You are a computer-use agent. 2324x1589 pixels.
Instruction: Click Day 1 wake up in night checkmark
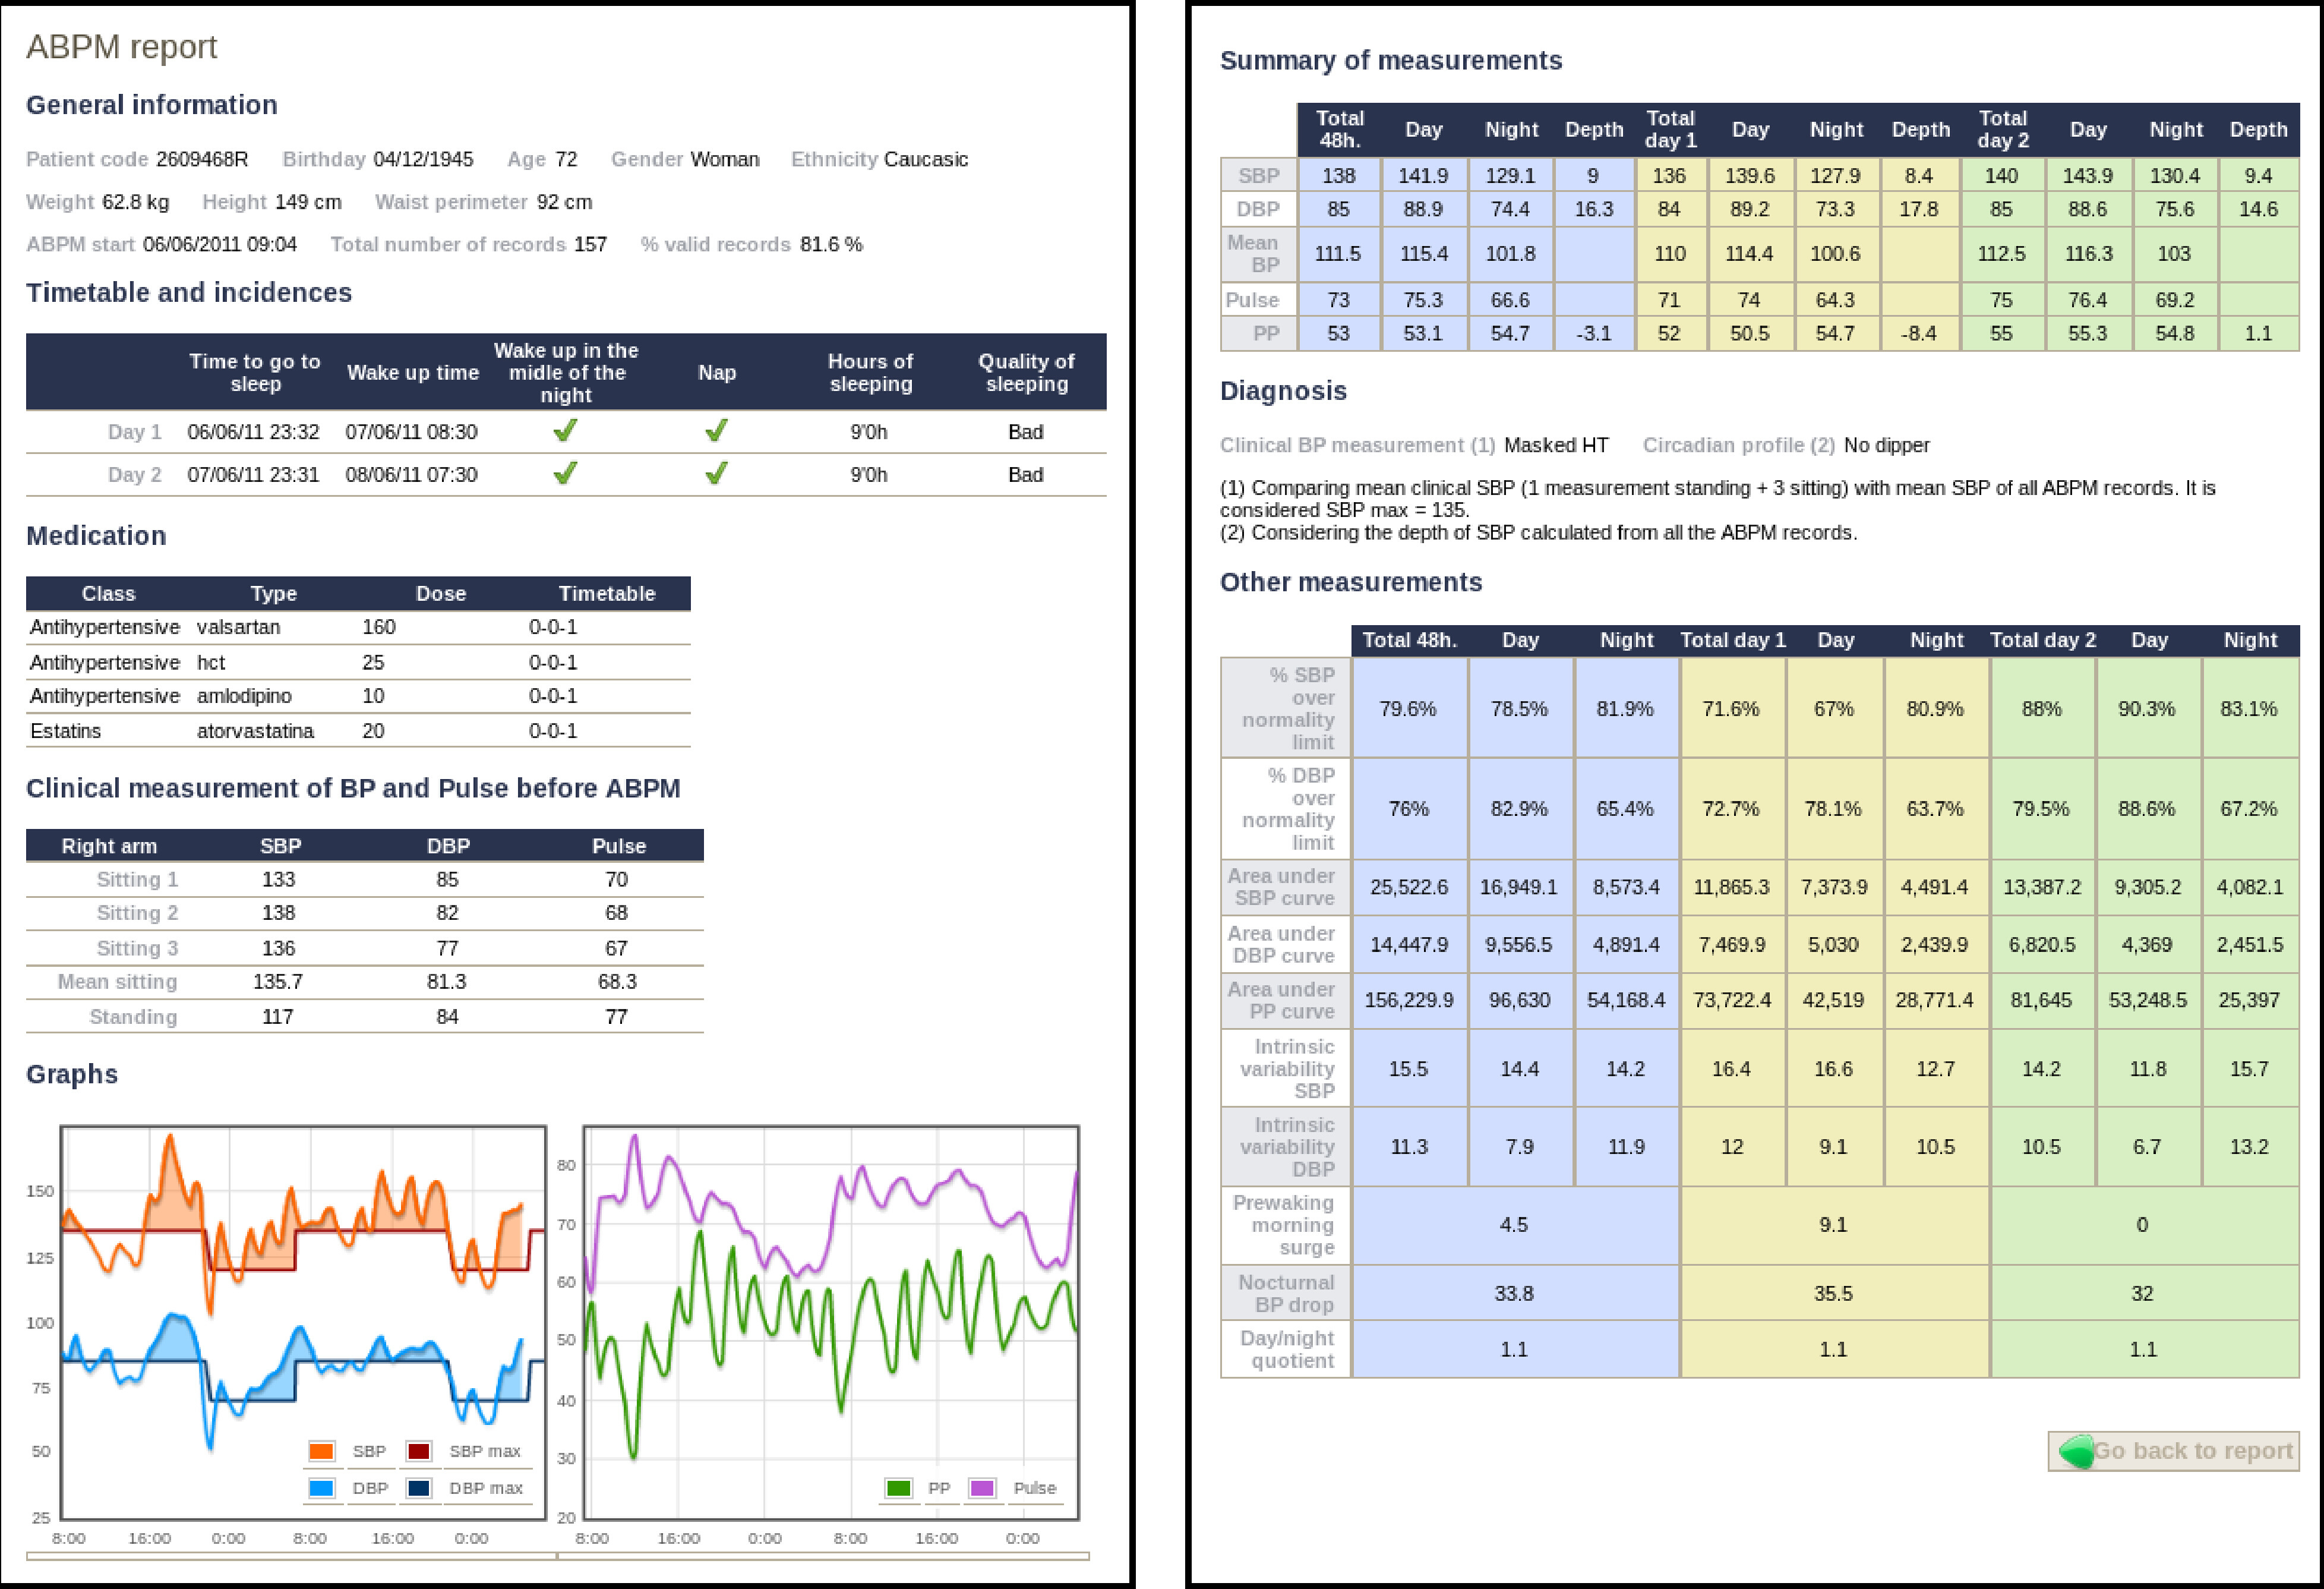tap(565, 431)
